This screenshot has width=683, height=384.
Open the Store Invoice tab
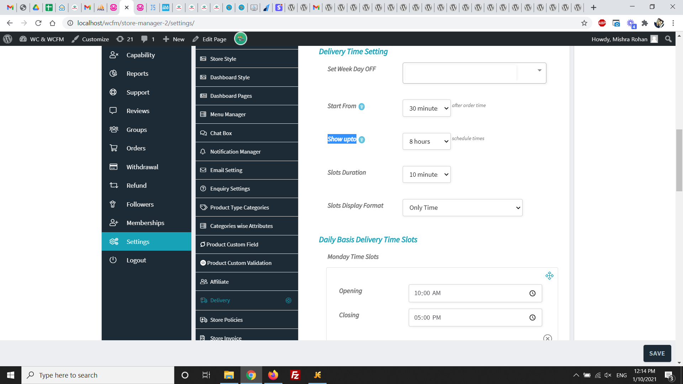click(x=247, y=335)
